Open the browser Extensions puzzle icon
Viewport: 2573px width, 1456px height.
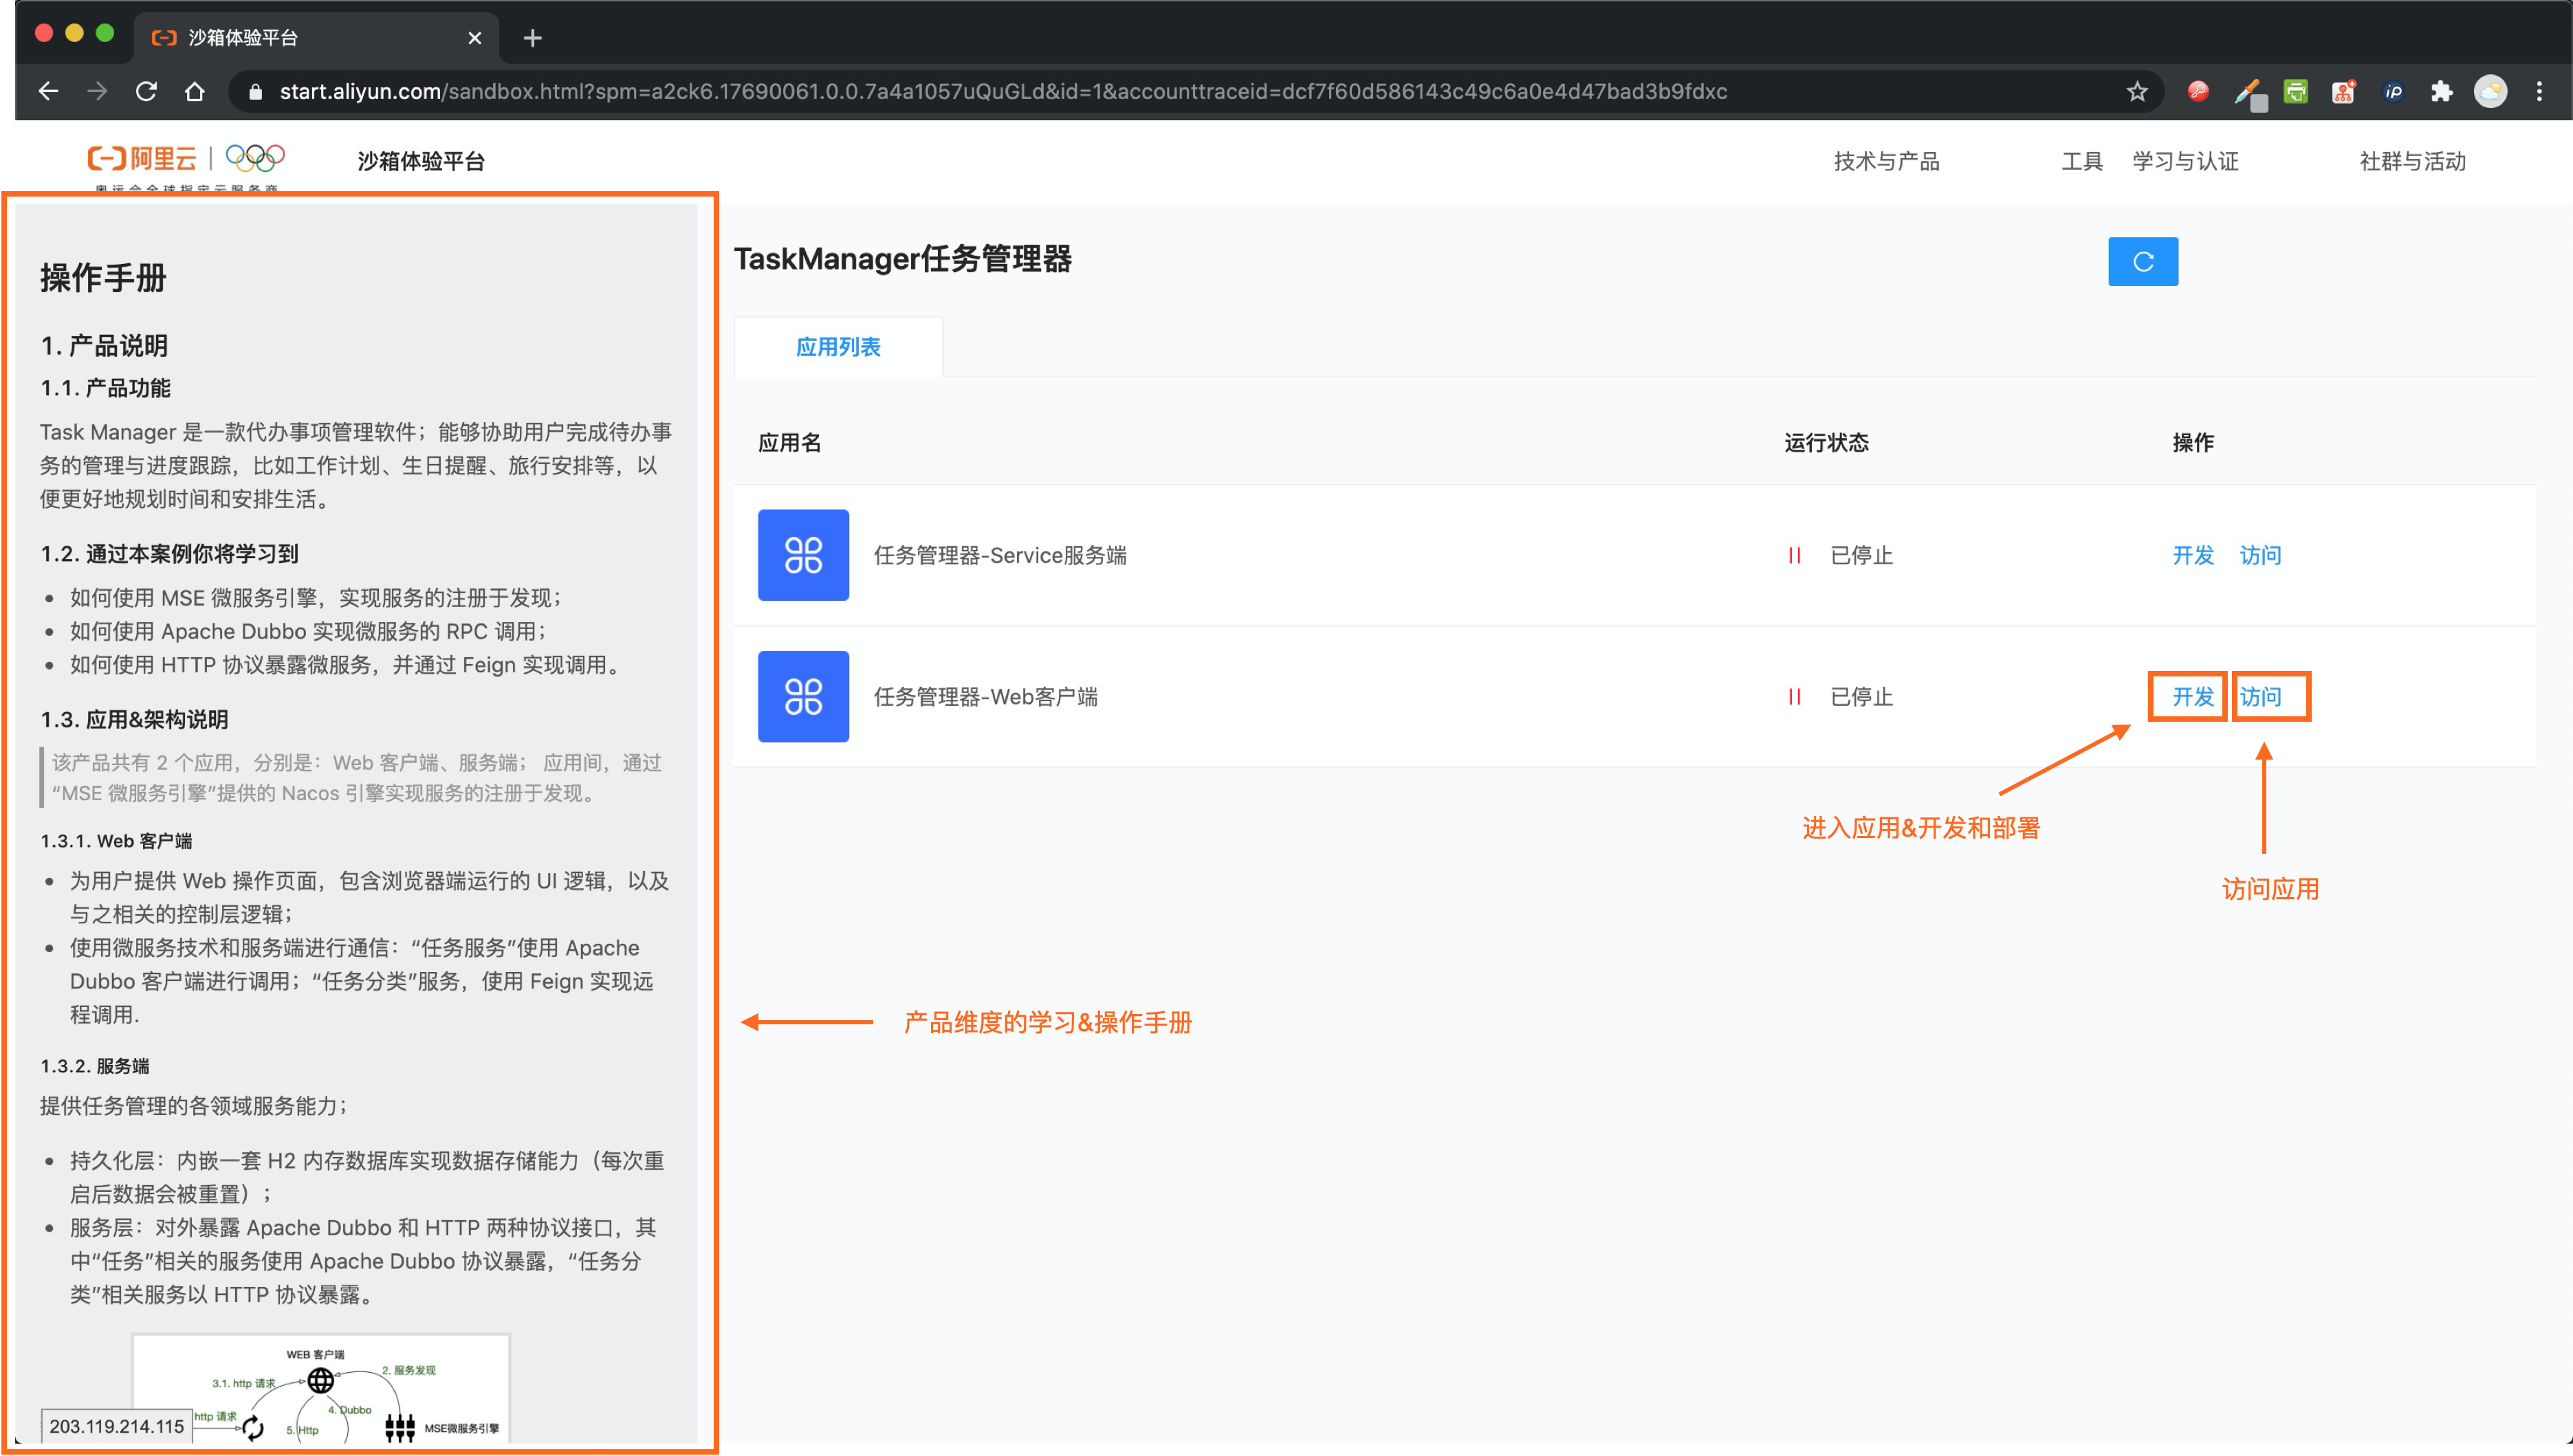pos(2441,92)
